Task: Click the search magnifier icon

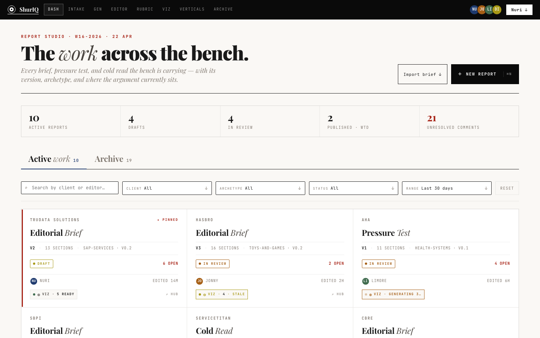Action: point(27,188)
